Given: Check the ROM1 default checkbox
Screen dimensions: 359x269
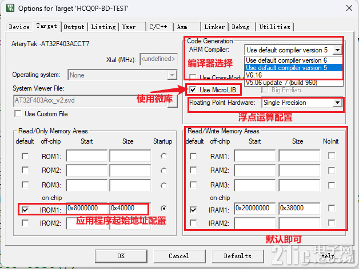Looking at the screenshot, I should 25,156.
